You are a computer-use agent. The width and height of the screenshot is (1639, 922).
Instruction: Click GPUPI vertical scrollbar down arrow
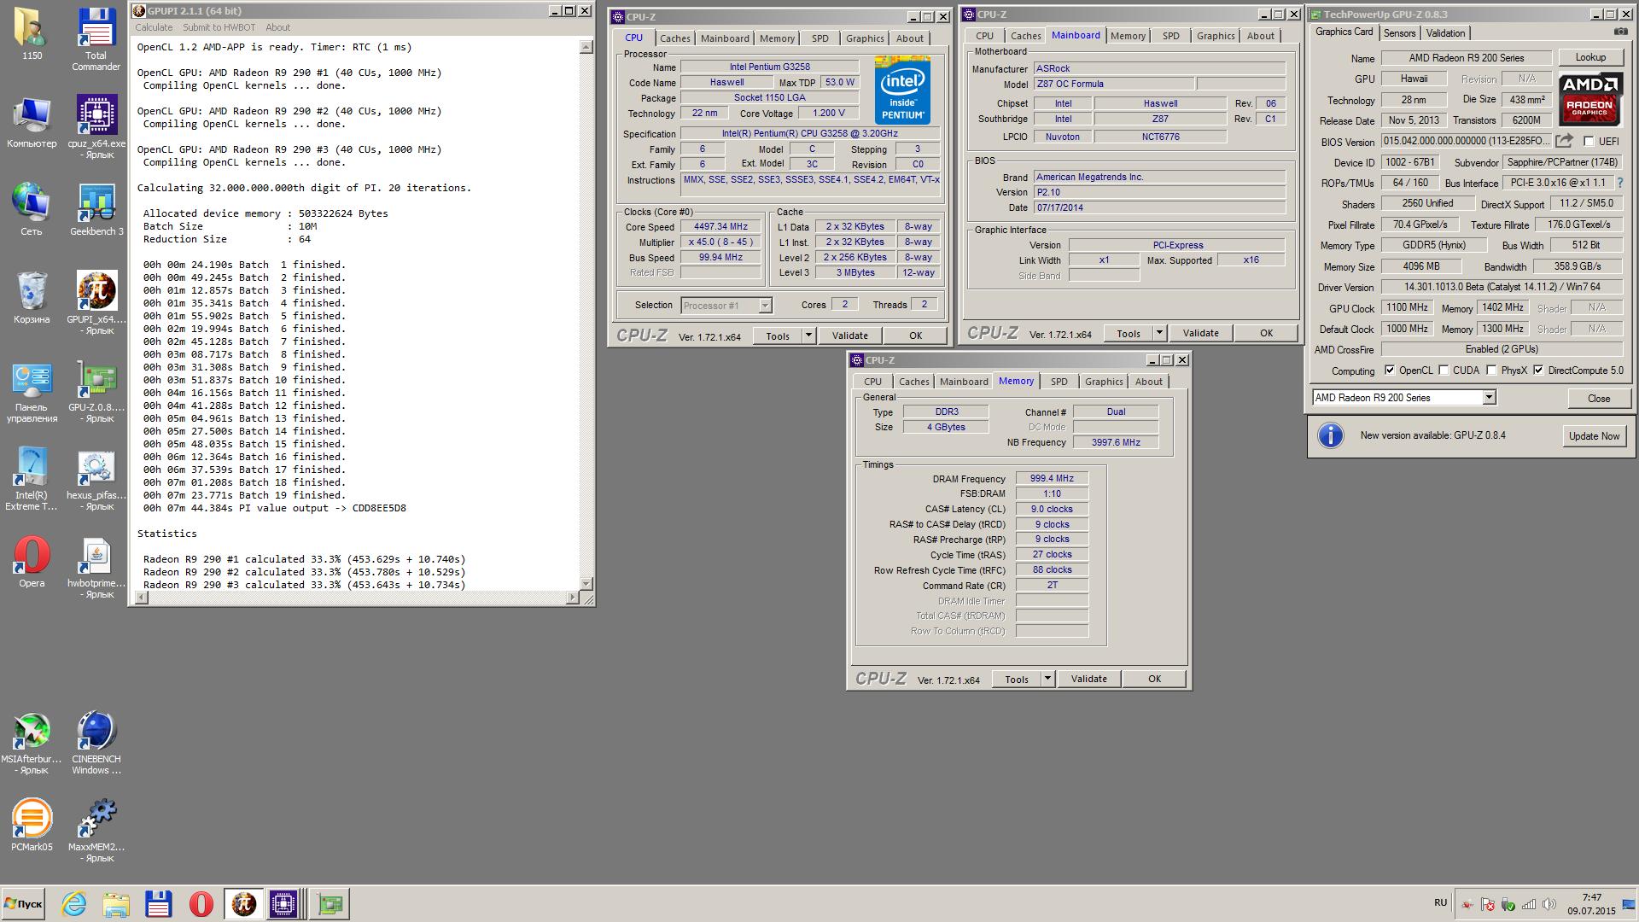pos(586,583)
